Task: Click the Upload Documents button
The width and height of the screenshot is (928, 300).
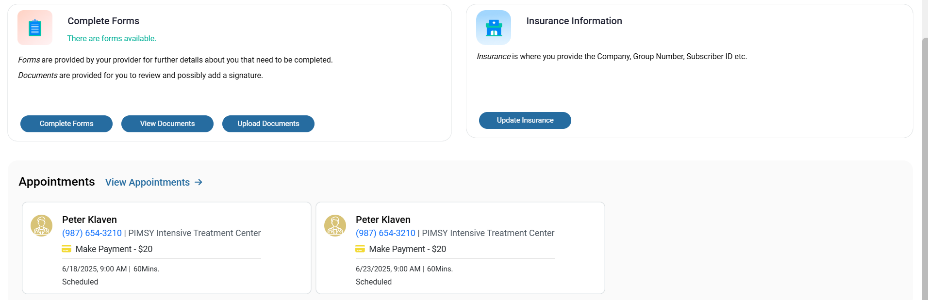Action: pyautogui.click(x=268, y=124)
